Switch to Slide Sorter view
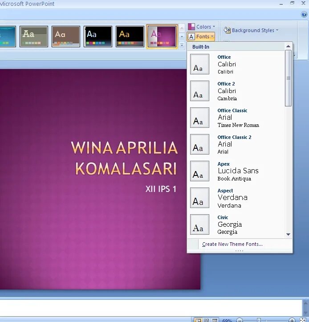 pyautogui.click(x=206, y=320)
